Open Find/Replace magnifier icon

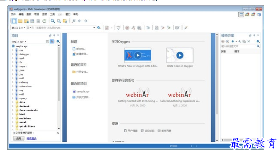pos(53,21)
